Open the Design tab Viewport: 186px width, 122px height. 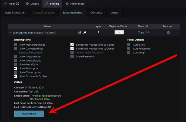(115, 13)
